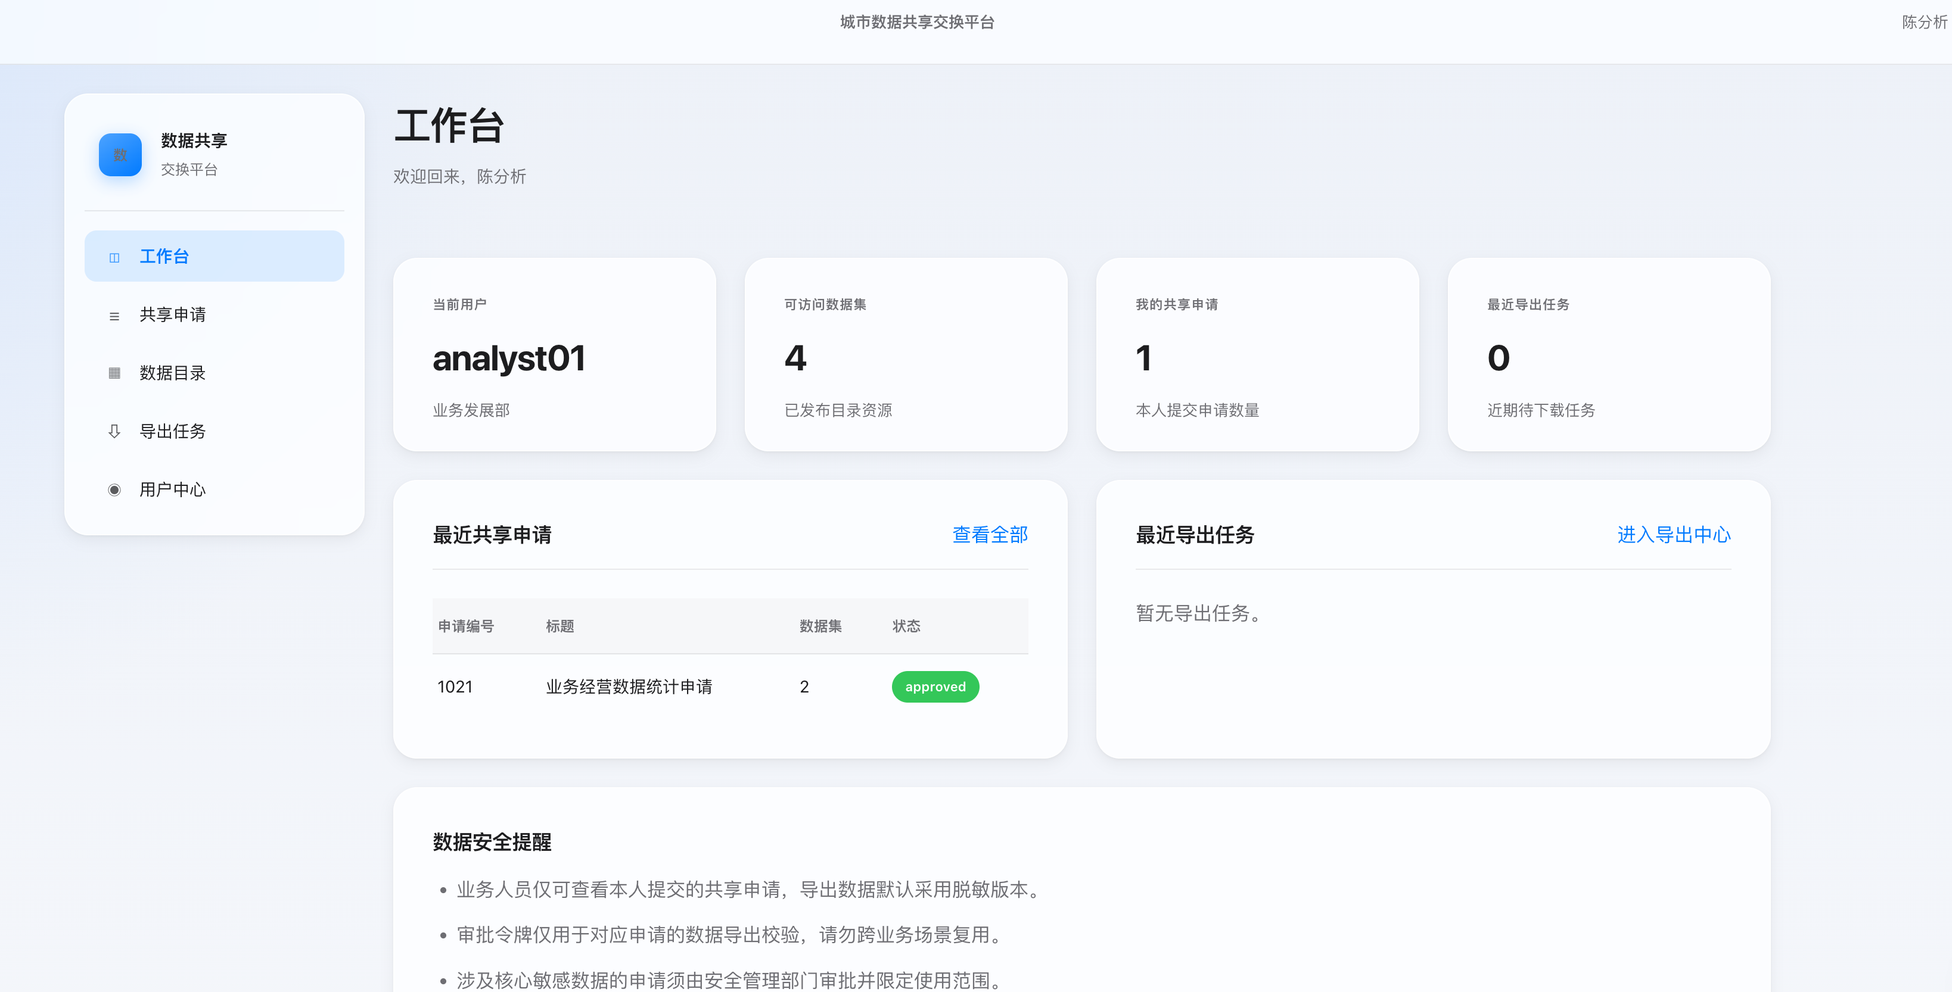Click the 已发布目录资源 caption
1952x992 pixels.
pyautogui.click(x=838, y=410)
